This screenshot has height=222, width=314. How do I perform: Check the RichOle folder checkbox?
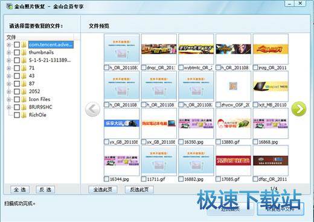[17, 115]
